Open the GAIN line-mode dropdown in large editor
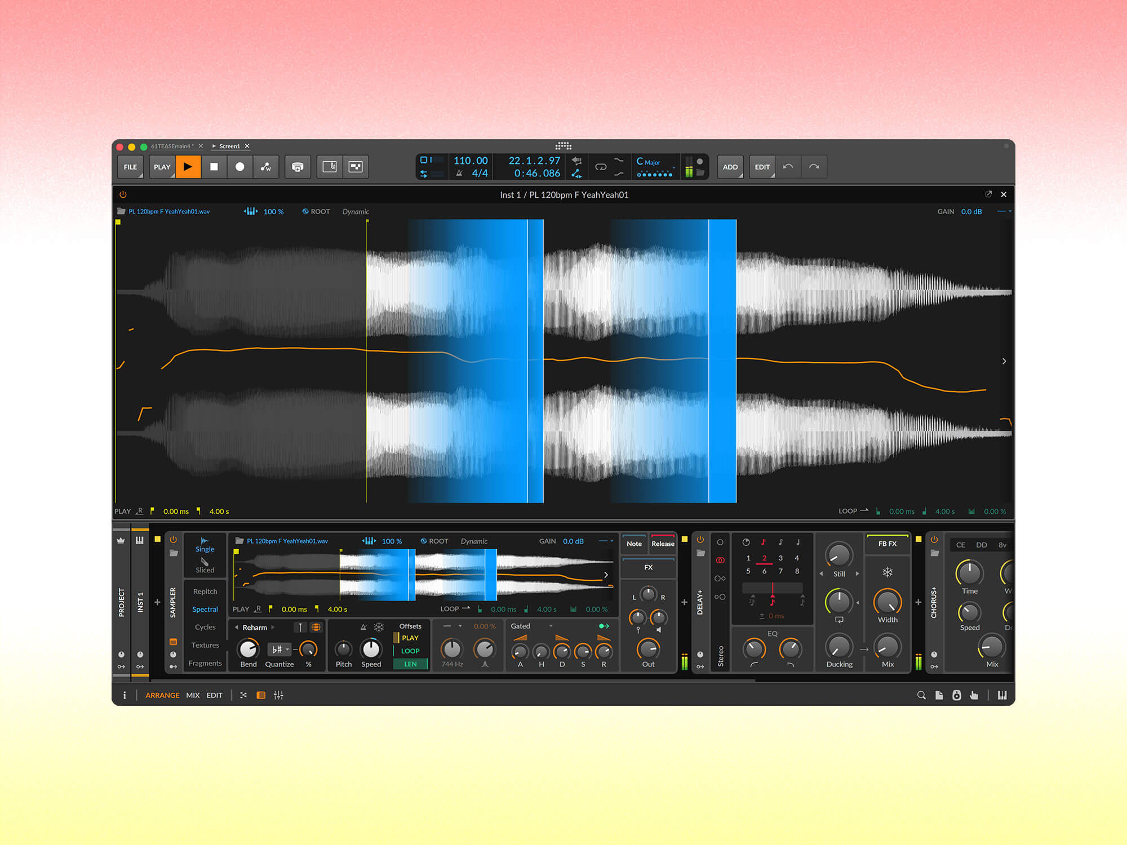Image resolution: width=1127 pixels, height=845 pixels. (x=1004, y=211)
